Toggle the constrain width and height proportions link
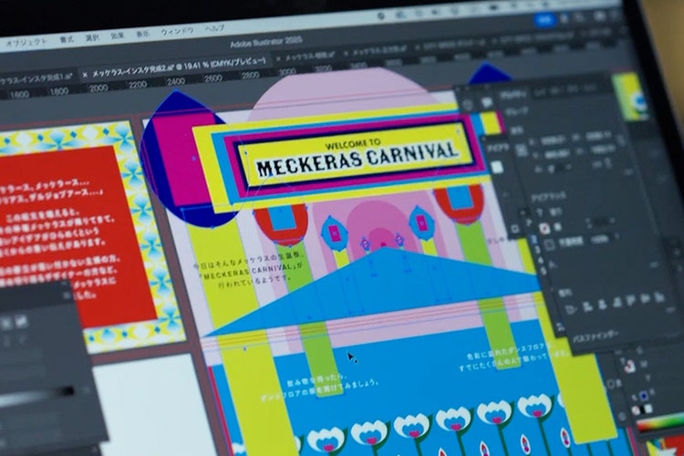Screen dimensions: 684x456 (x=621, y=140)
